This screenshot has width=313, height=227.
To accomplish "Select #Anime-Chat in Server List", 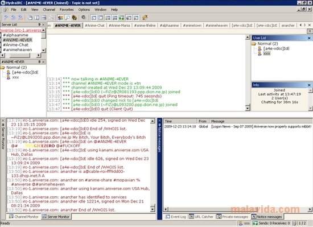I will click(15, 45).
